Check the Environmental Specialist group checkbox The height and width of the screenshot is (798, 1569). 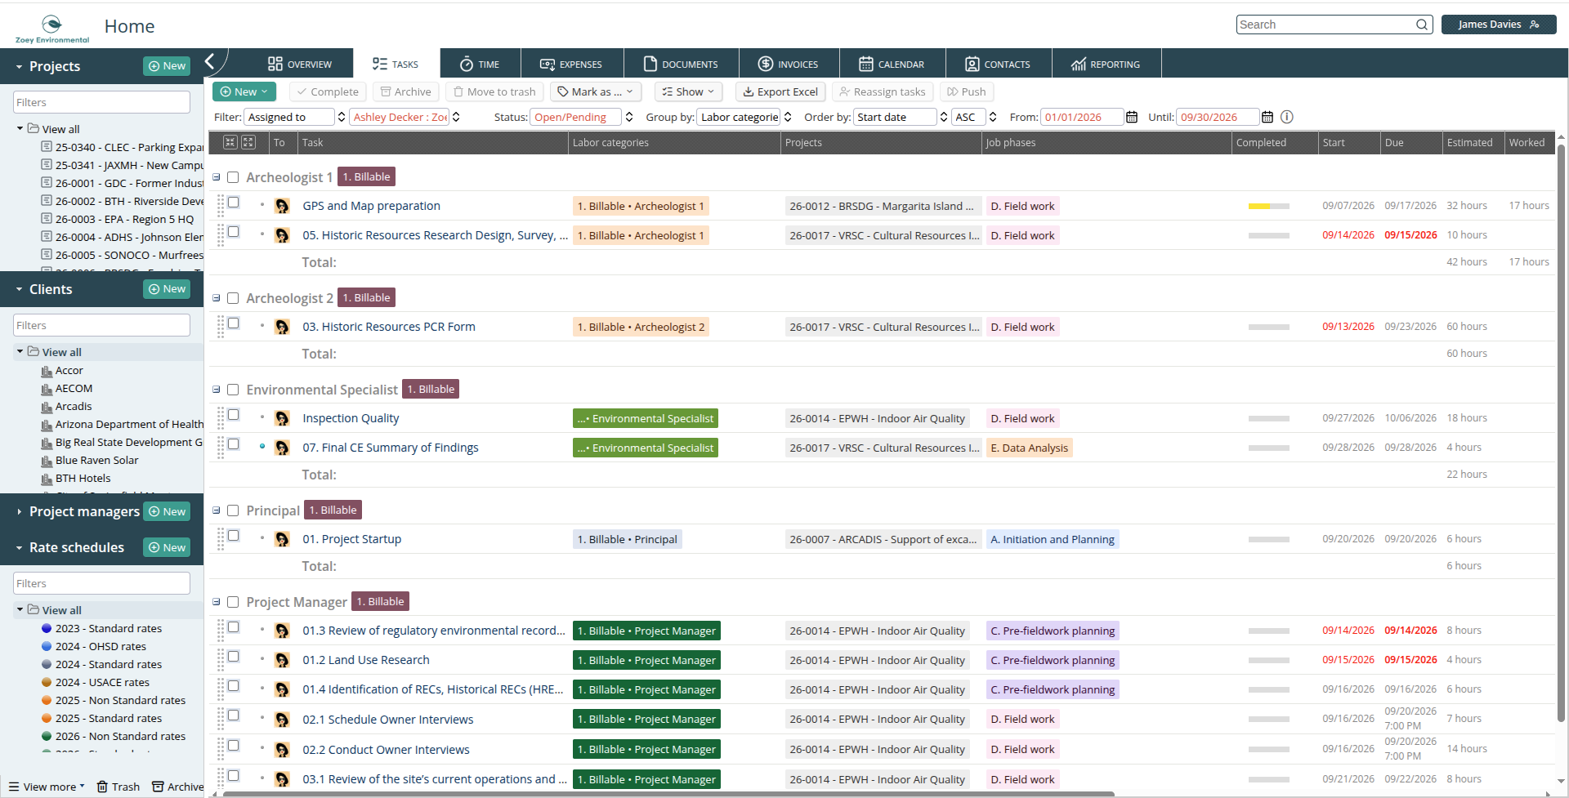click(233, 390)
